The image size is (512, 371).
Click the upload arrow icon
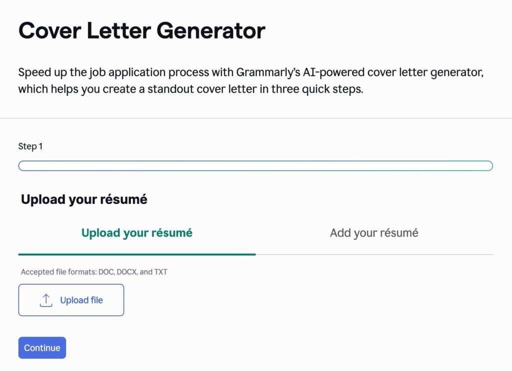click(46, 300)
